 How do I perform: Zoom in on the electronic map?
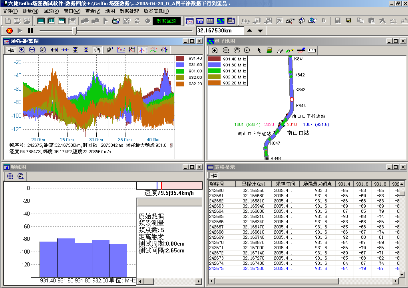coord(215,50)
